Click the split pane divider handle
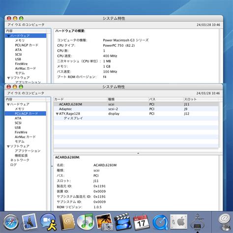The image size is (233, 233). tap(138, 153)
